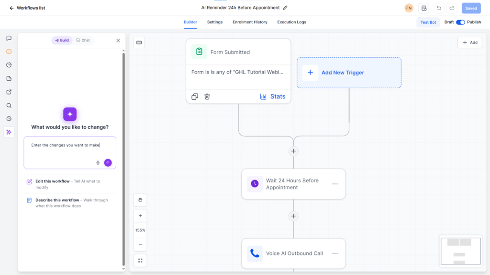Add step after the Wait action
Screen dimensions: 490x275
click(293, 216)
